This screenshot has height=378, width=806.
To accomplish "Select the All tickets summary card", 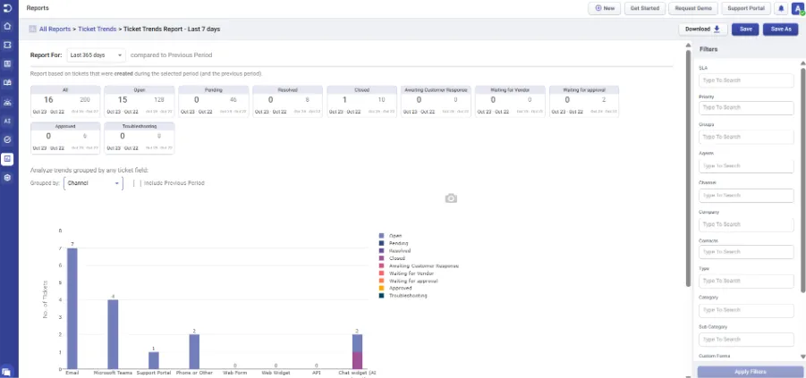I will tap(65, 102).
